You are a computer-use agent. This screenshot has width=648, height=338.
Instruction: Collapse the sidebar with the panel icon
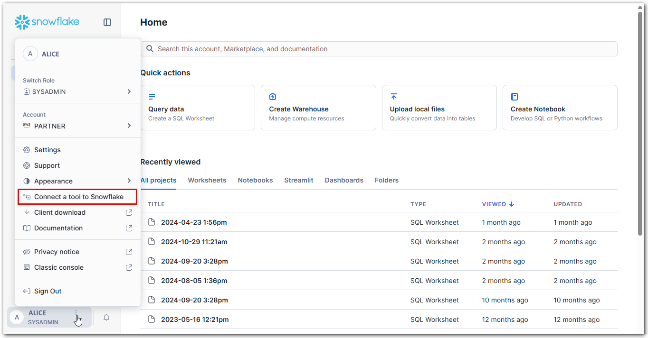pyautogui.click(x=107, y=22)
